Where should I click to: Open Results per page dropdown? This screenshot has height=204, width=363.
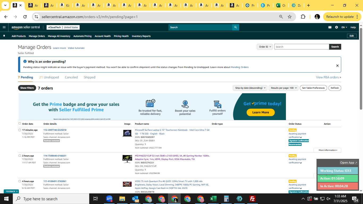(x=283, y=88)
